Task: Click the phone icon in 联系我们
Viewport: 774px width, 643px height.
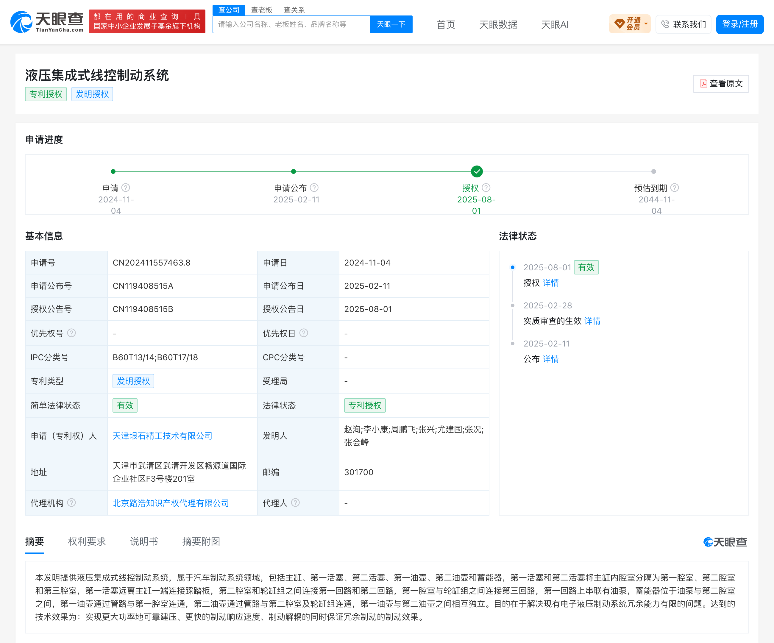Action: 665,24
